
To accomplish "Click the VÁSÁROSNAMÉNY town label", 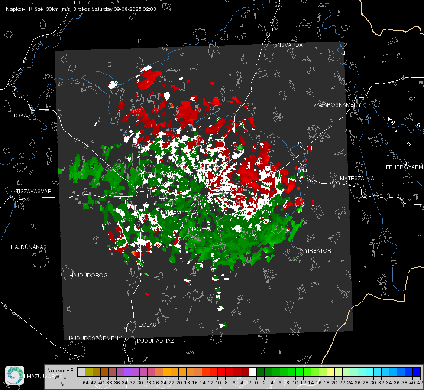I will (337, 104).
